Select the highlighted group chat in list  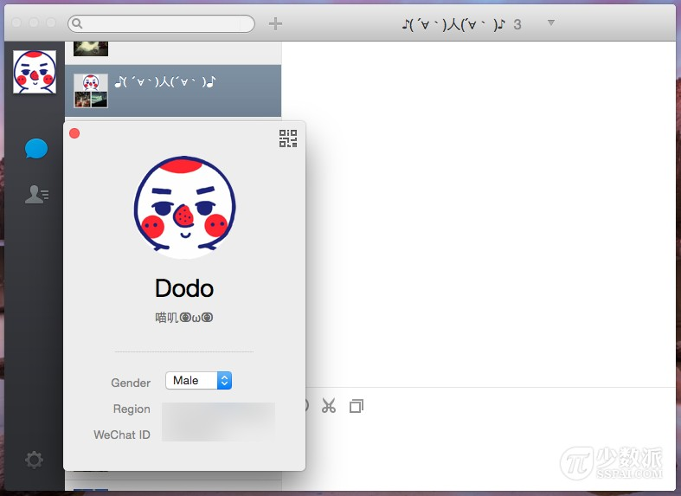click(173, 90)
